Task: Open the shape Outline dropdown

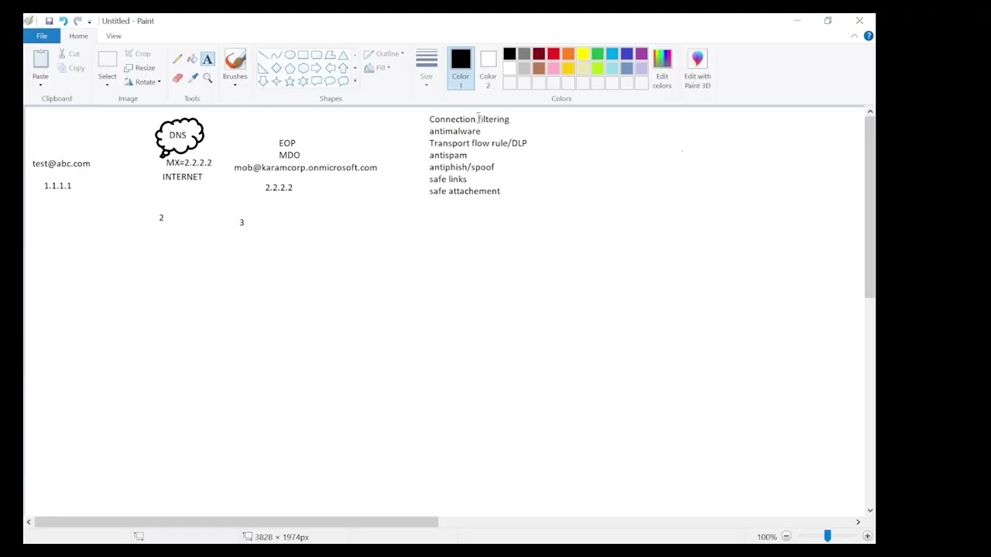Action: coord(384,53)
